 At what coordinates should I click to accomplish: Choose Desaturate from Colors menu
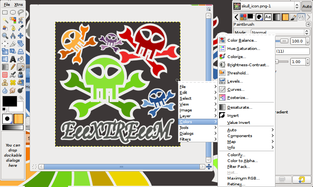246,107
